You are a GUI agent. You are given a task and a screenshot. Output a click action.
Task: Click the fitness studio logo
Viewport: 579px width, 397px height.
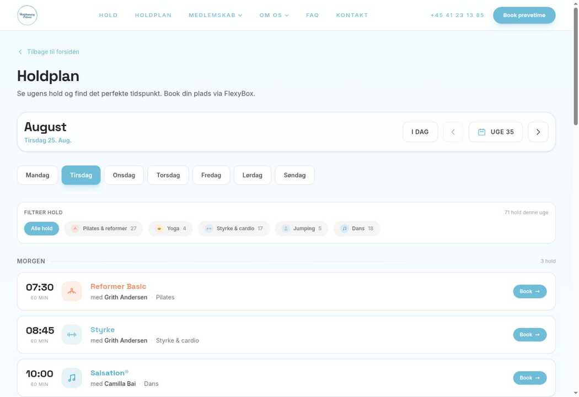[x=28, y=15]
